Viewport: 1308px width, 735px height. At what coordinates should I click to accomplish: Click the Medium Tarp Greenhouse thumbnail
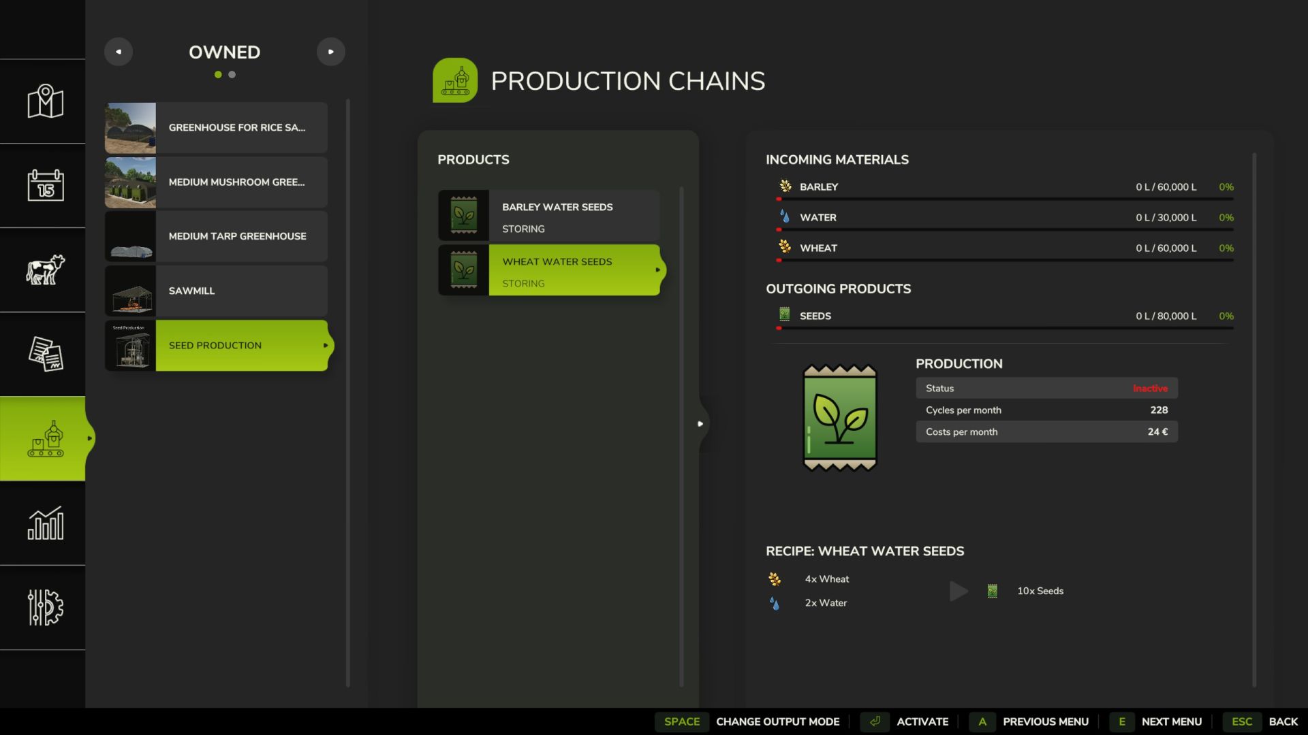click(131, 237)
